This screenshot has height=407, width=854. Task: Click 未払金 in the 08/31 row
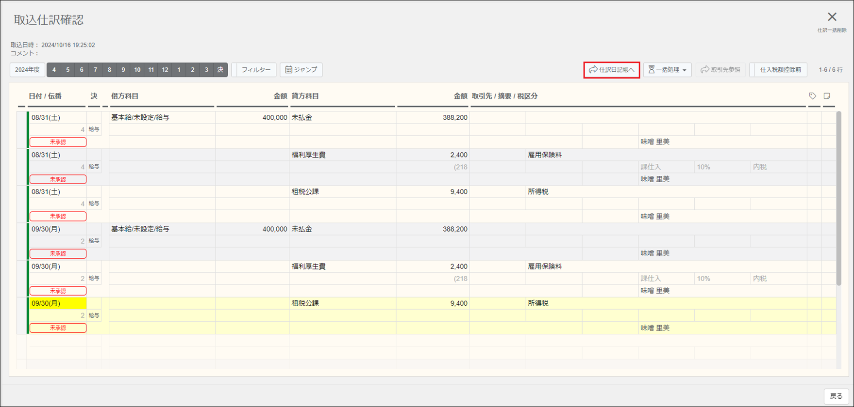[x=302, y=117]
